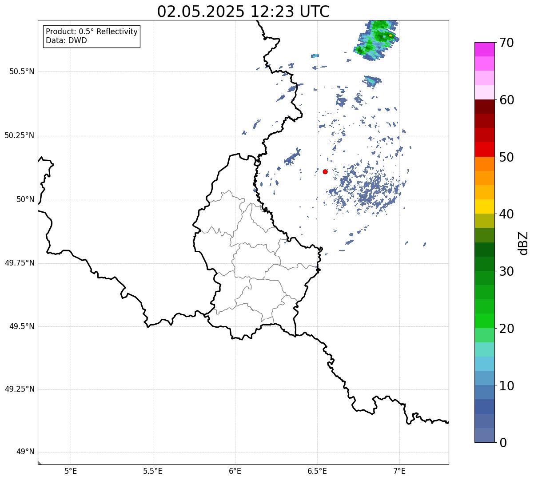Click the "Data: DWD" source label
The height and width of the screenshot is (480, 534).
click(x=66, y=40)
